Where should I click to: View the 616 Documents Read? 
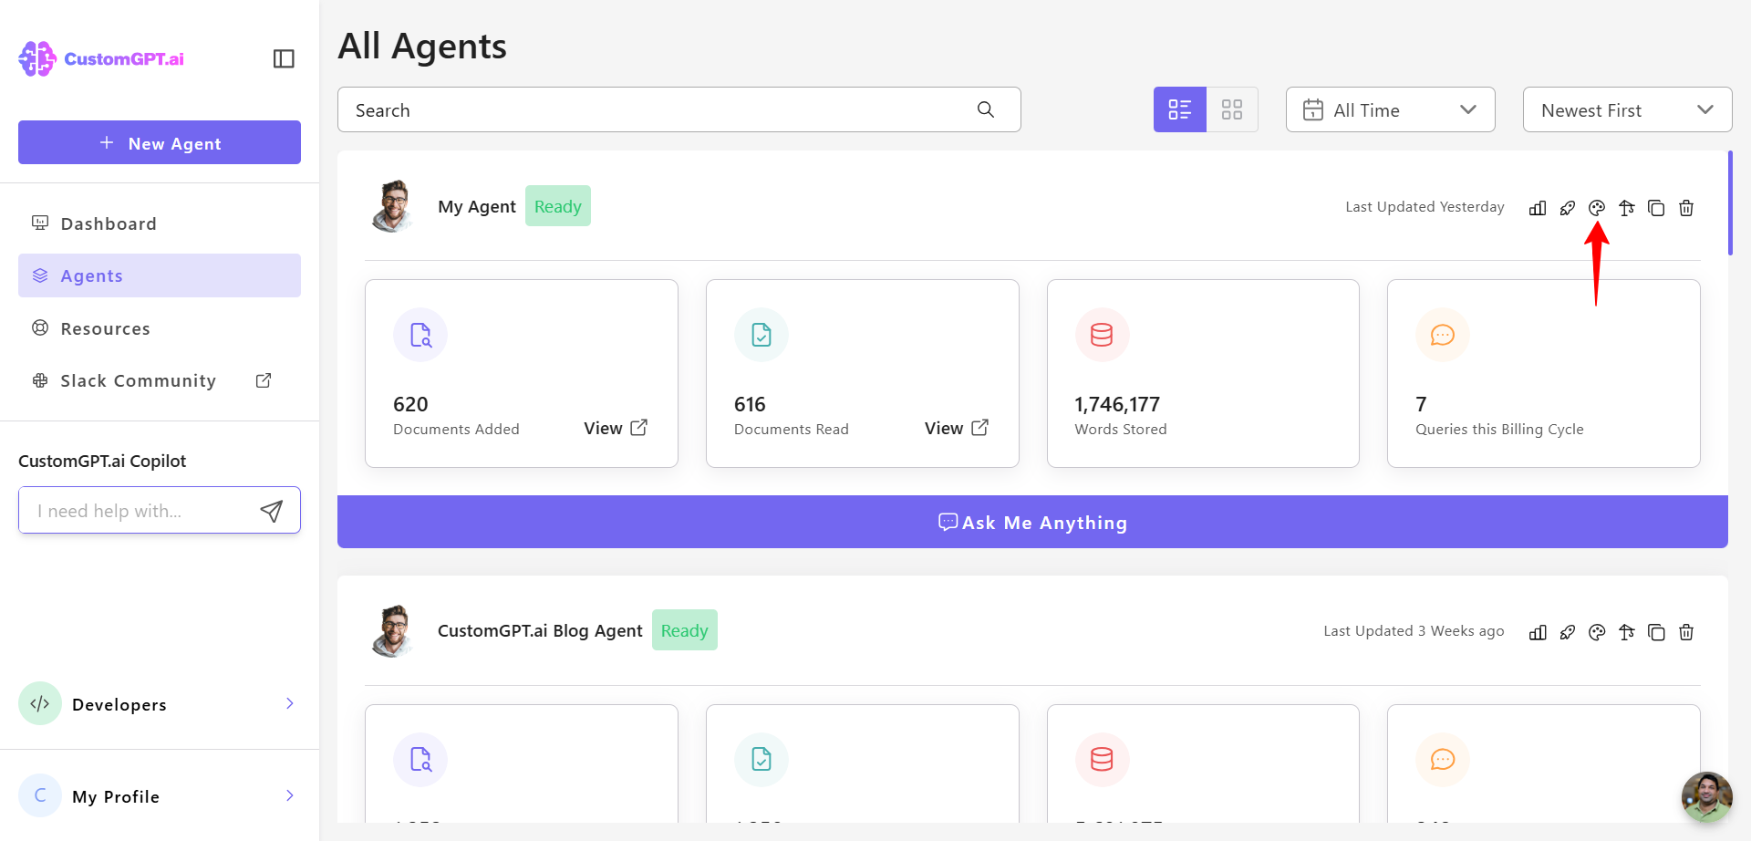click(x=957, y=428)
